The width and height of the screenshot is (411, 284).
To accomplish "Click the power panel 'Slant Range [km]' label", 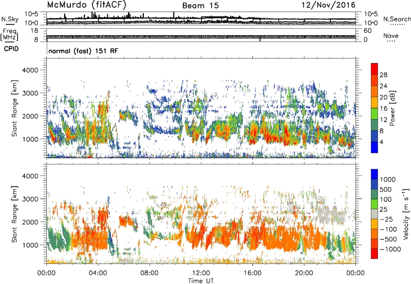I will click(x=14, y=108).
